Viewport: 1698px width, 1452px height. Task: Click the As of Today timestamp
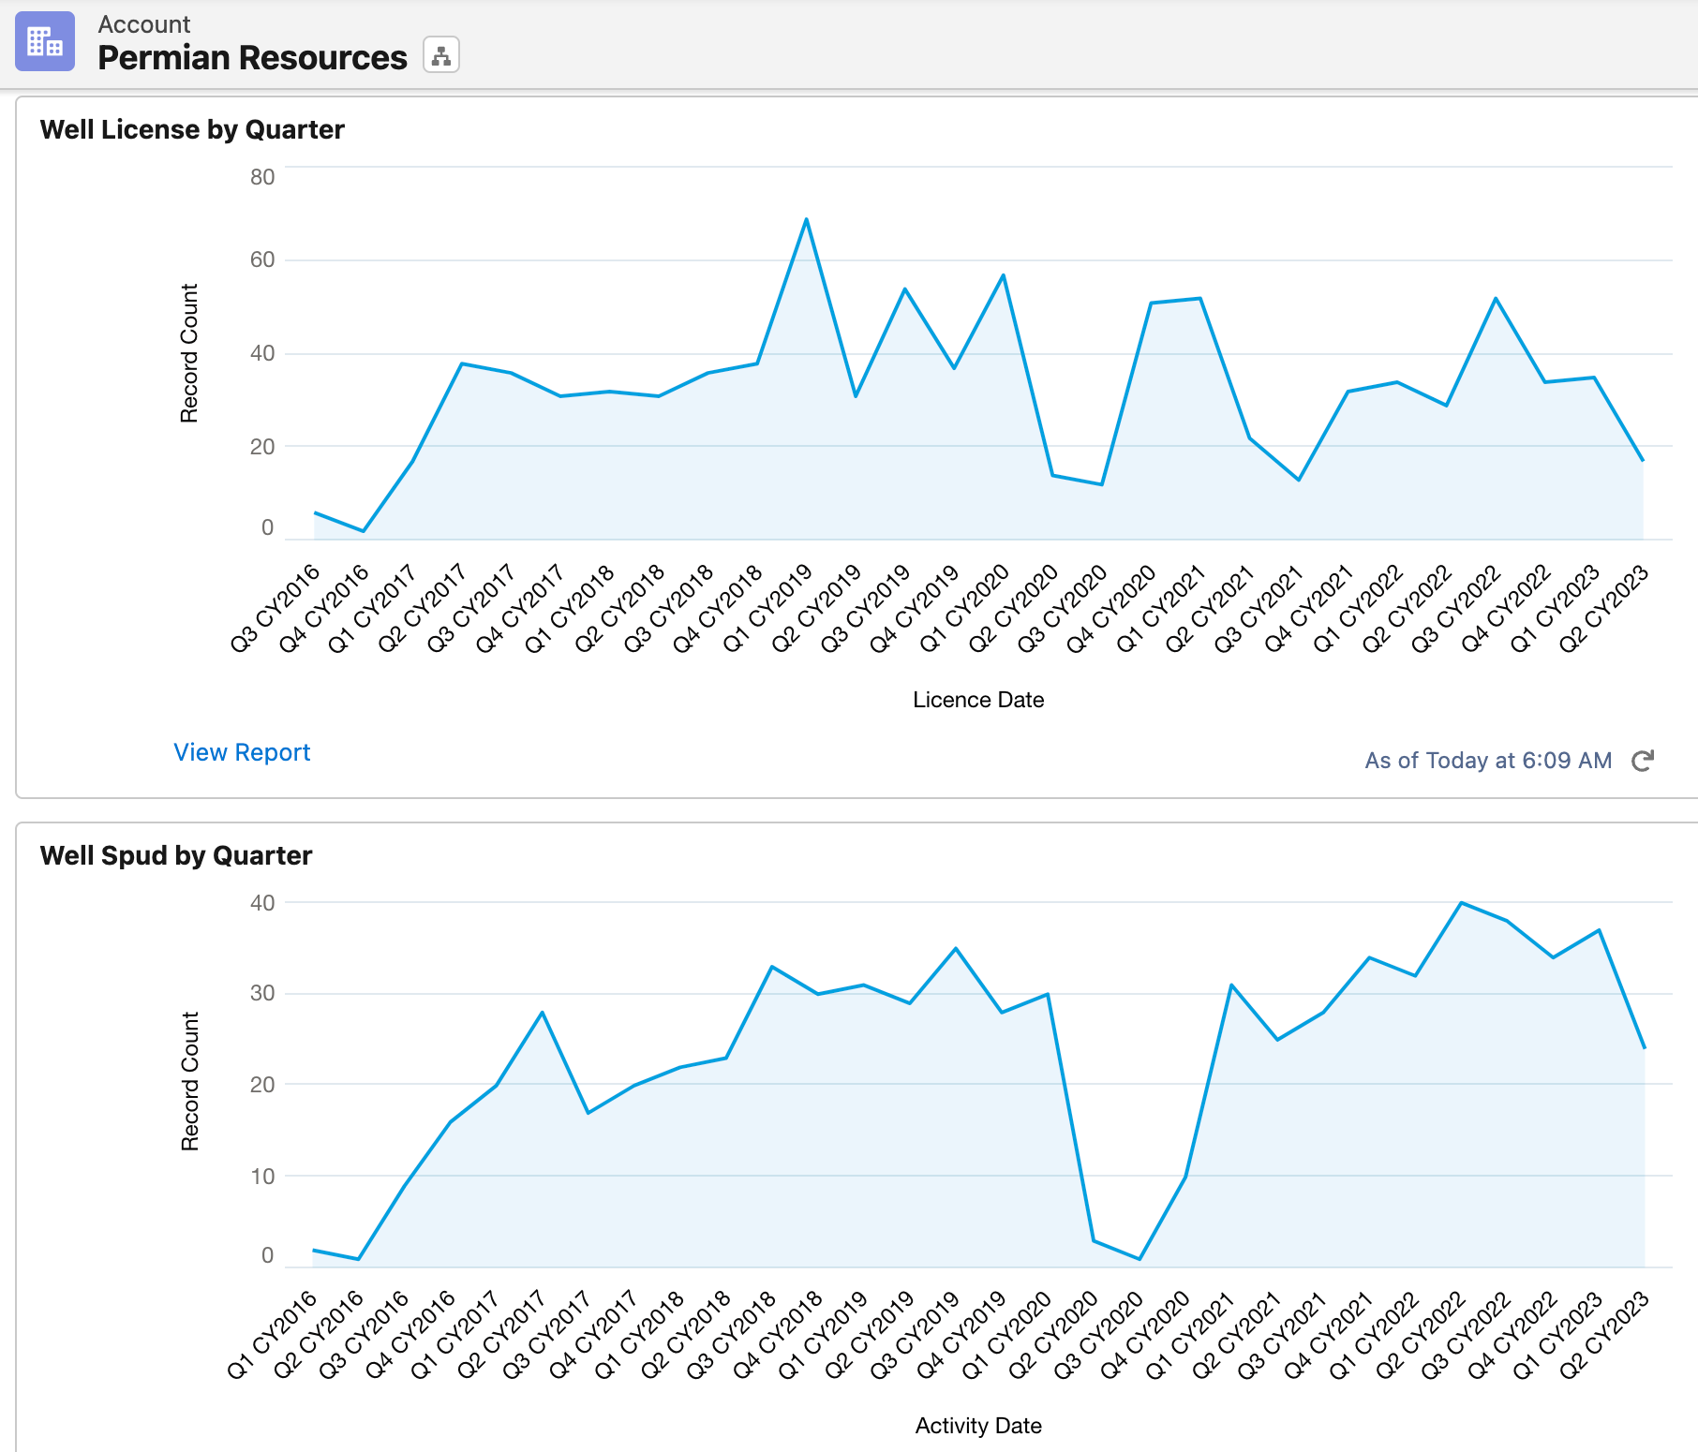(1487, 761)
